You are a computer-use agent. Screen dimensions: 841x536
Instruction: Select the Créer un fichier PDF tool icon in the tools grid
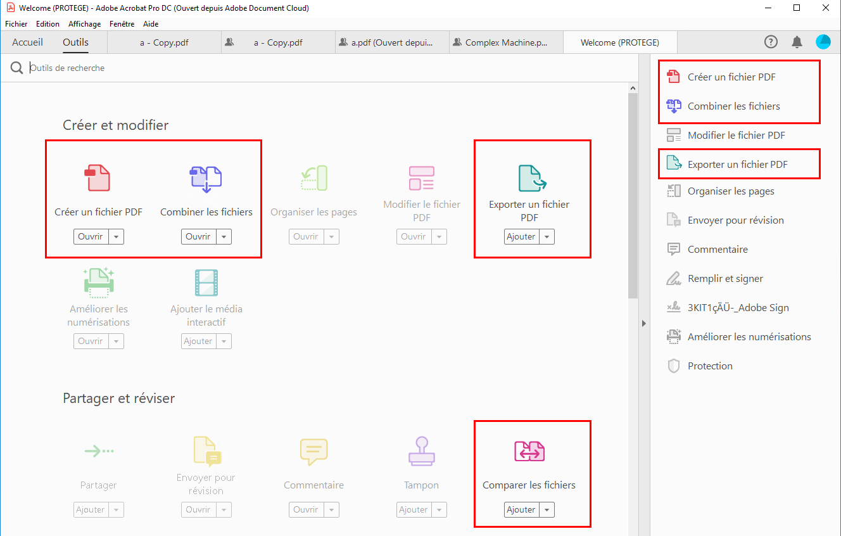[98, 178]
